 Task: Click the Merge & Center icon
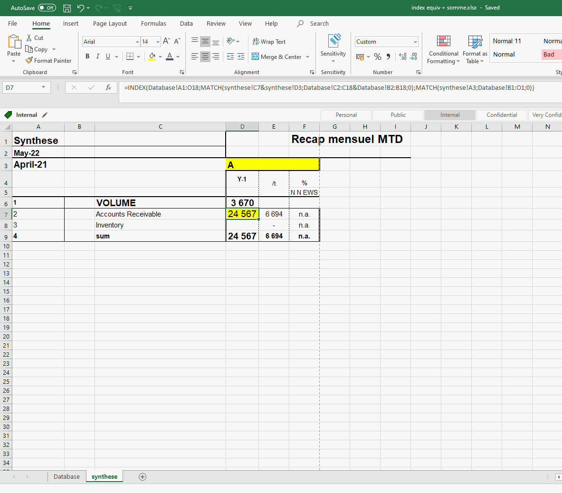tap(256, 57)
